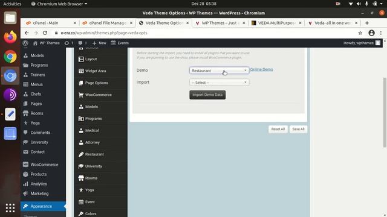Viewport: 387px width, 217px height.
Task: Bookmark this page with star icon
Action: [360, 33]
